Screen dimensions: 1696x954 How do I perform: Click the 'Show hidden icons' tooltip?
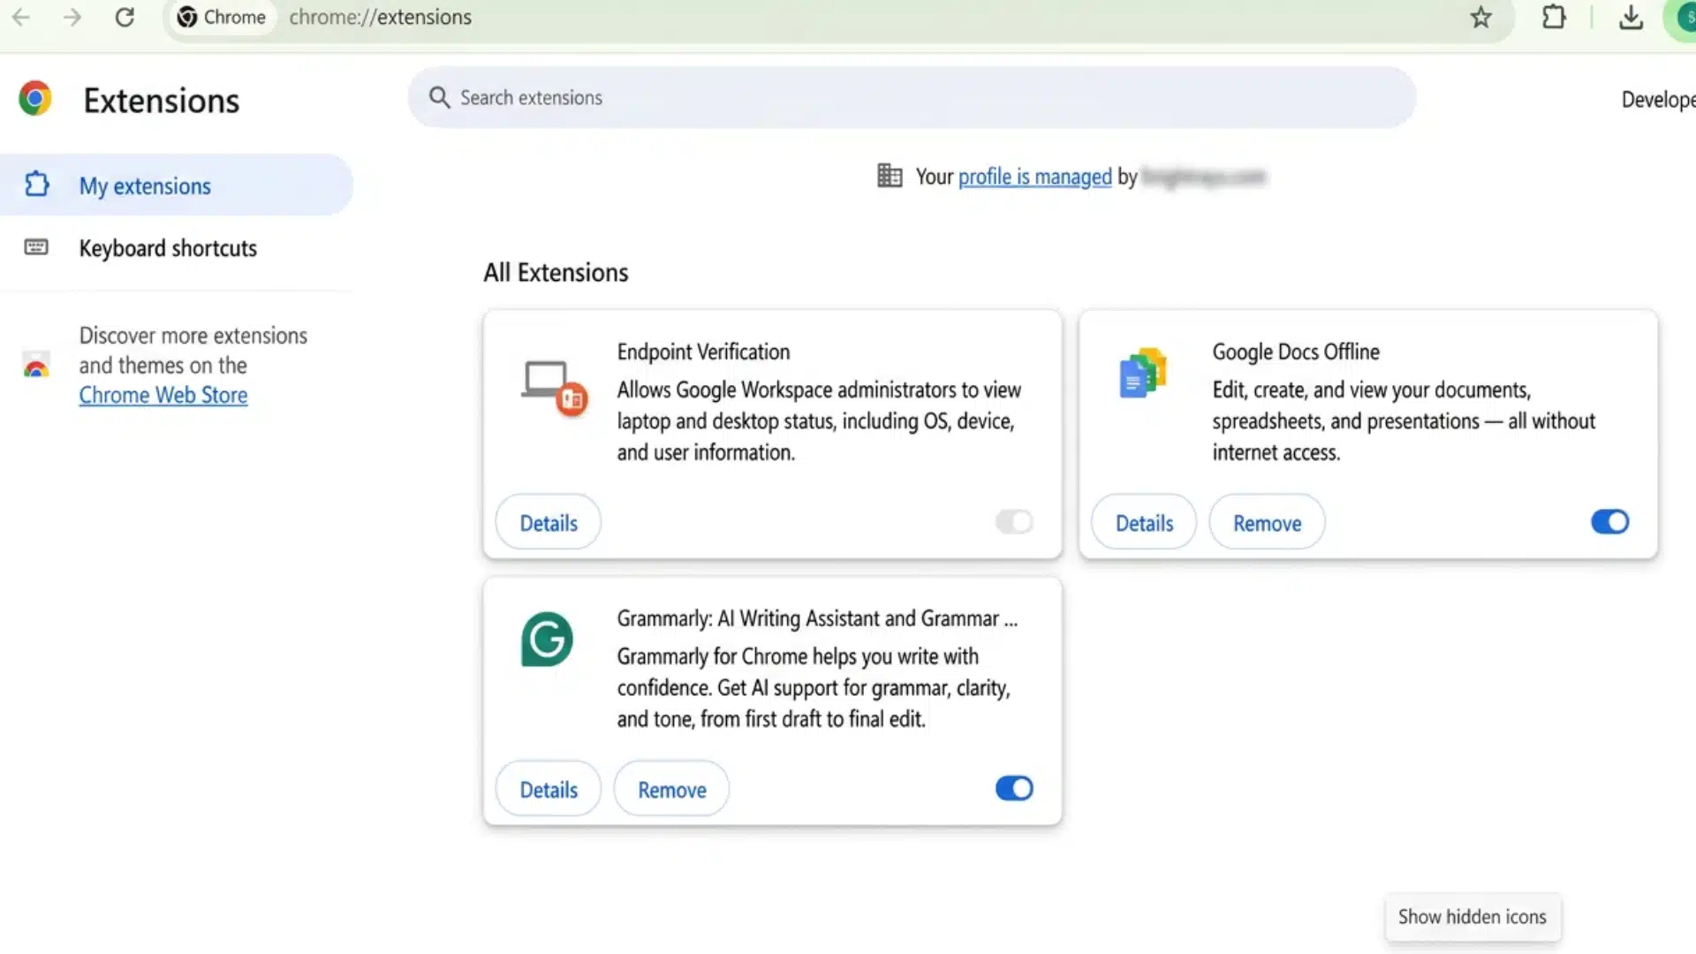1472,917
